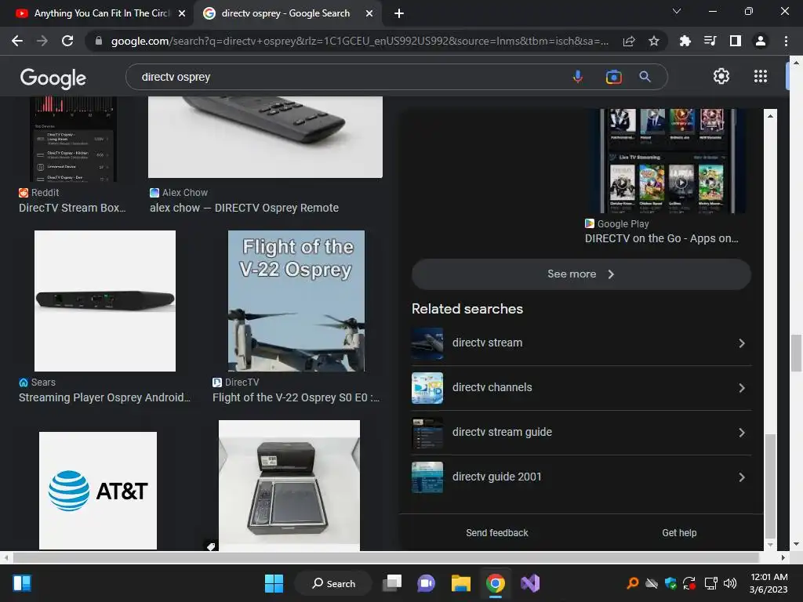Click Send feedback link
The image size is (803, 602).
(496, 533)
